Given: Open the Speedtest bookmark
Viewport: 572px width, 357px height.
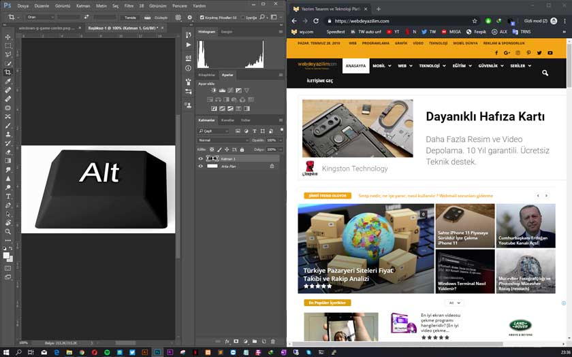Looking at the screenshot, I should coord(336,32).
